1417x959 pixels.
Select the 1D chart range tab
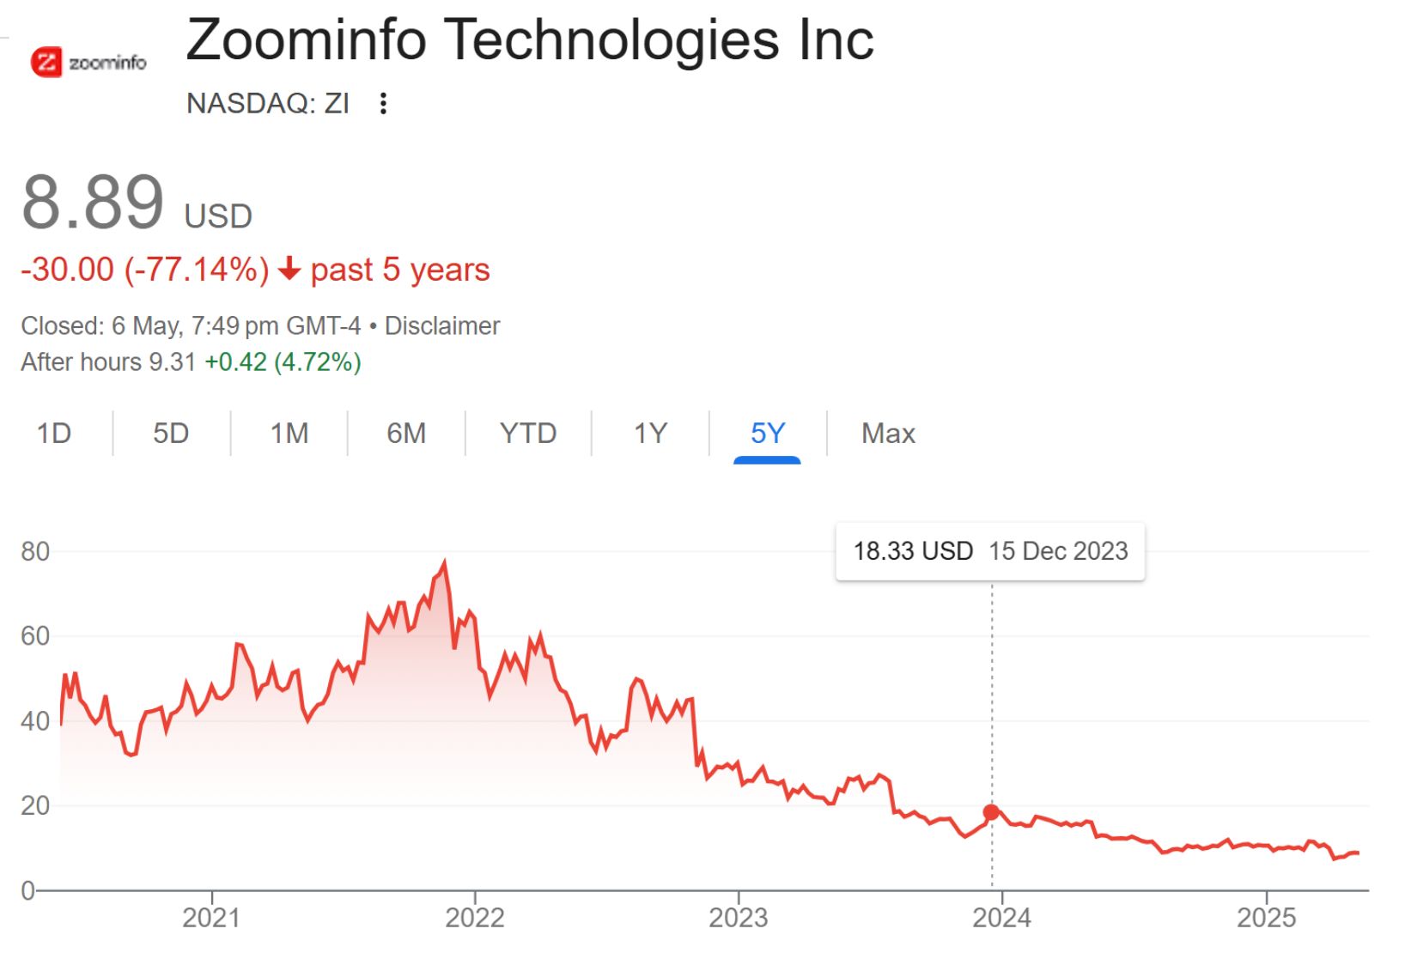pyautogui.click(x=54, y=434)
